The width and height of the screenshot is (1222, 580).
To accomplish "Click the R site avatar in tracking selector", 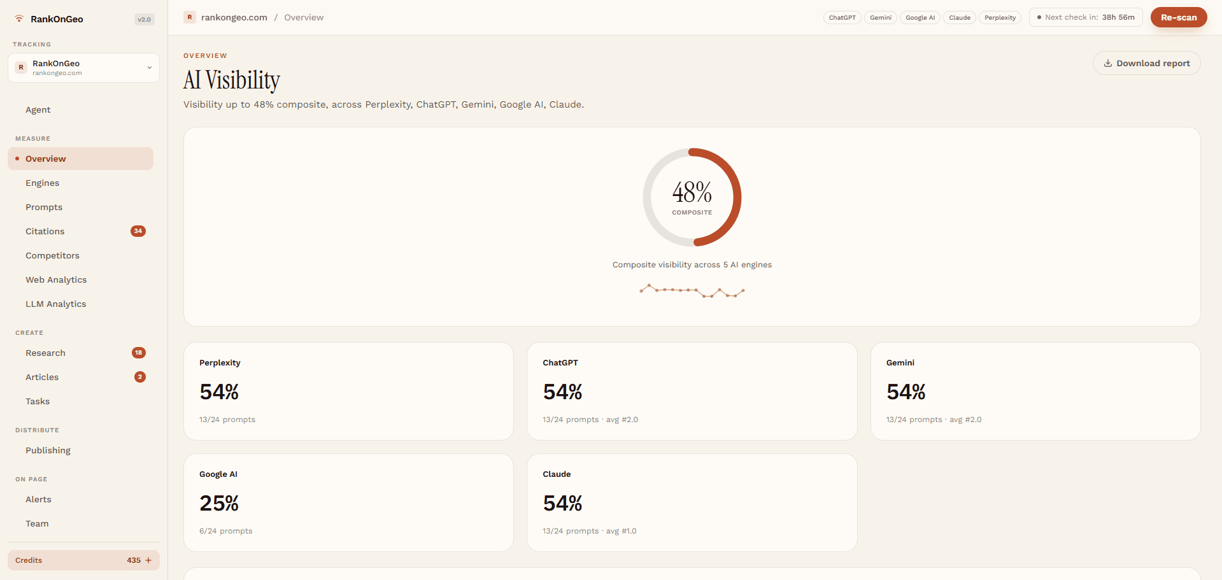I will click(x=21, y=67).
